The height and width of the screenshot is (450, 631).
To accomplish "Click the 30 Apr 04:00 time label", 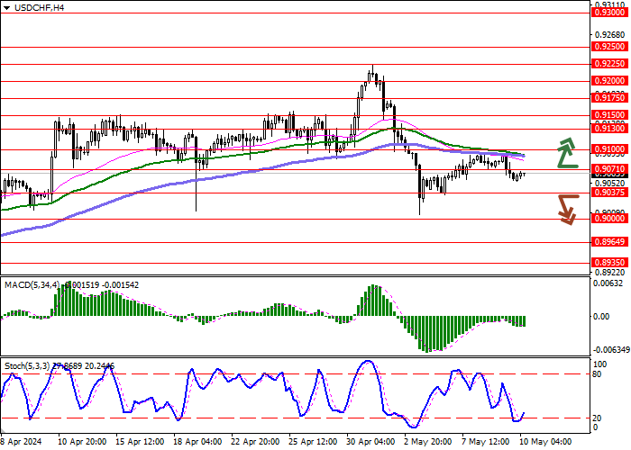I will pos(372,442).
